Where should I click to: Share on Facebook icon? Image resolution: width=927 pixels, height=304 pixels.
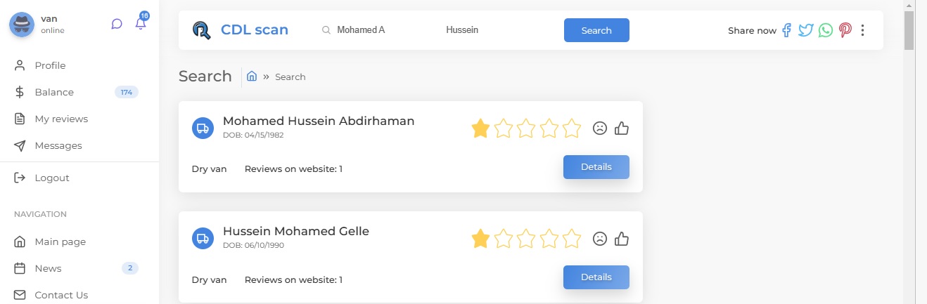pyautogui.click(x=787, y=30)
